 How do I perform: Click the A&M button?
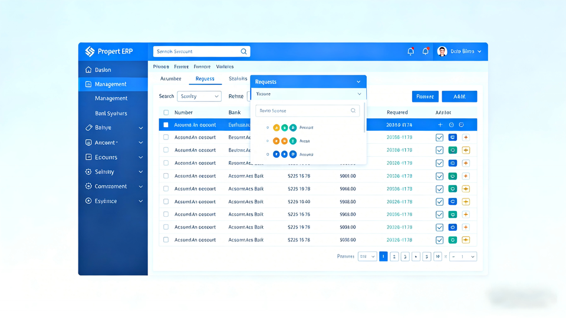[459, 97]
